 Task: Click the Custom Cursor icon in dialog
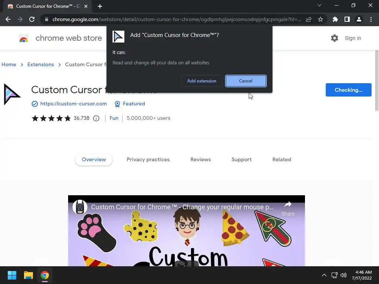click(118, 37)
